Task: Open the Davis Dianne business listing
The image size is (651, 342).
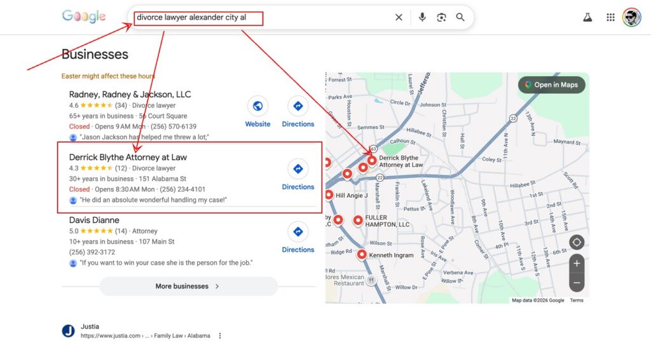Action: pyautogui.click(x=94, y=220)
